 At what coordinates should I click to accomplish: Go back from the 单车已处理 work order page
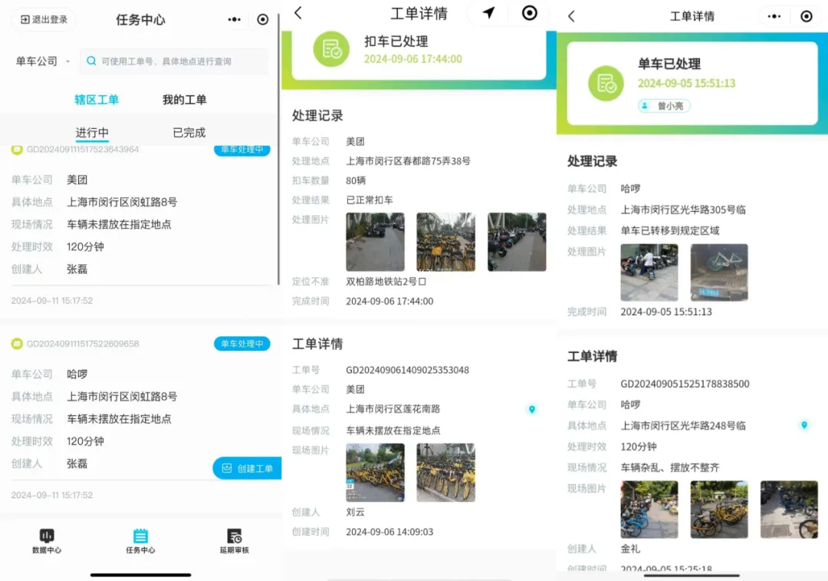pos(571,16)
